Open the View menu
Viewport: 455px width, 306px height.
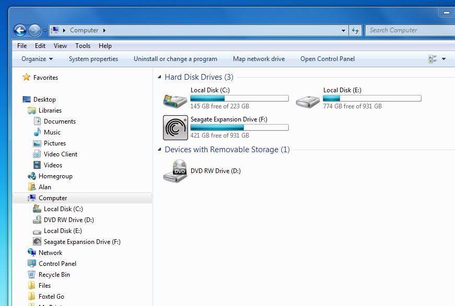click(x=60, y=46)
